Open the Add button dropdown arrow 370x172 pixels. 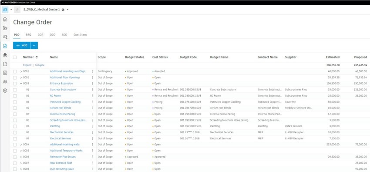34,45
